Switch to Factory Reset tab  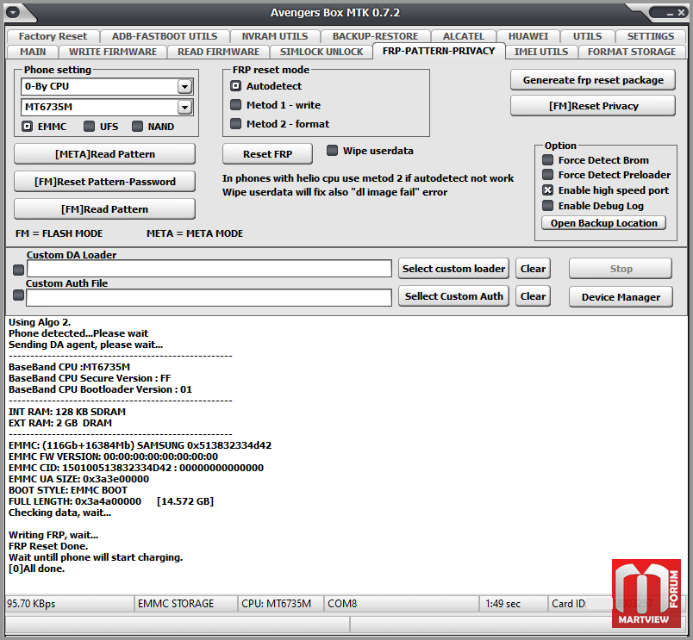pyautogui.click(x=53, y=36)
